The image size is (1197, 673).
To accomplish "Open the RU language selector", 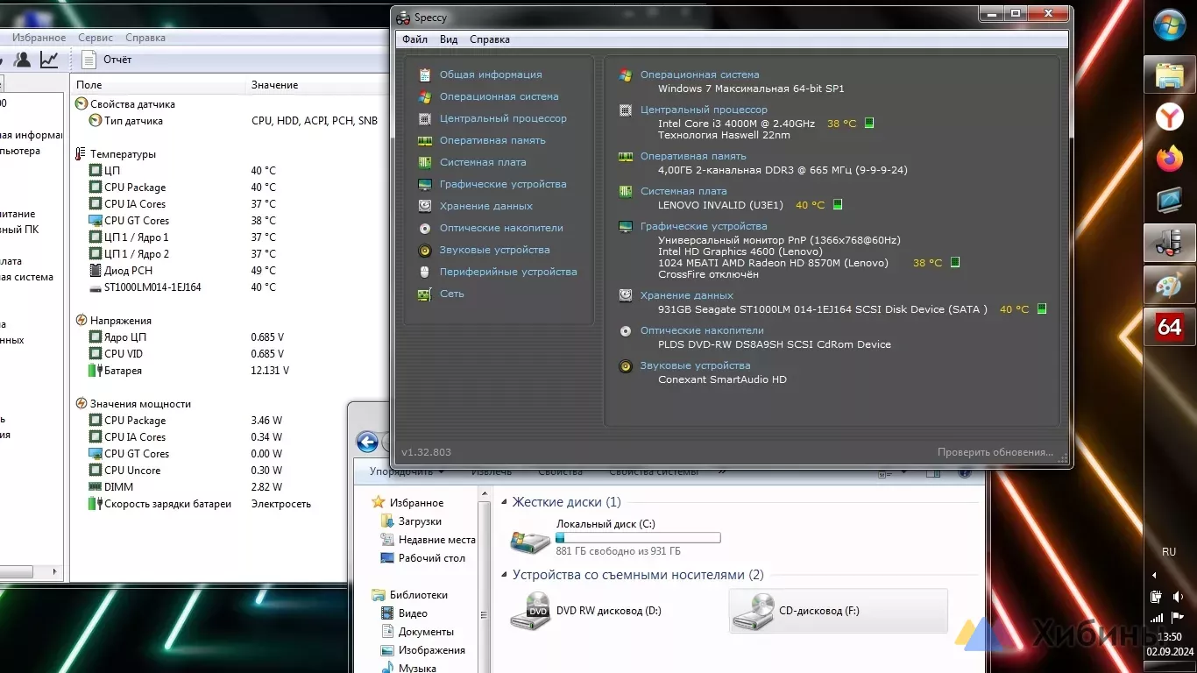I will (x=1169, y=552).
